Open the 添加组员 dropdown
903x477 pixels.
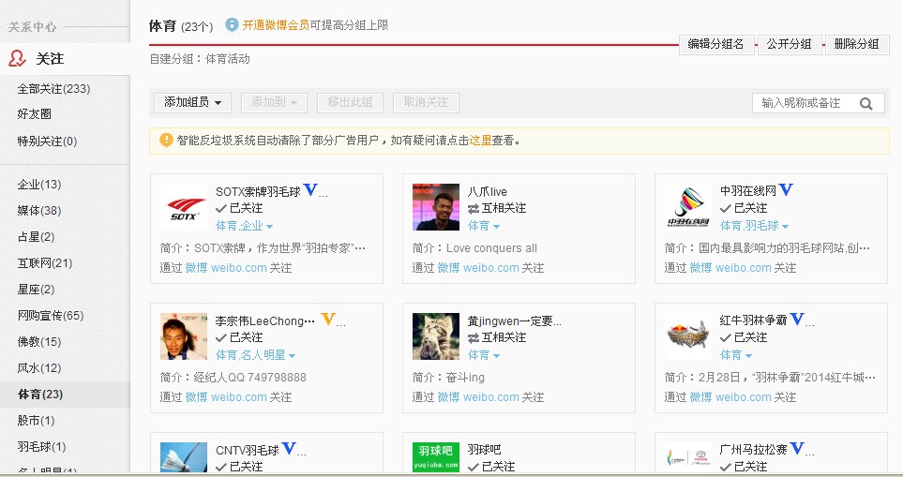[192, 103]
